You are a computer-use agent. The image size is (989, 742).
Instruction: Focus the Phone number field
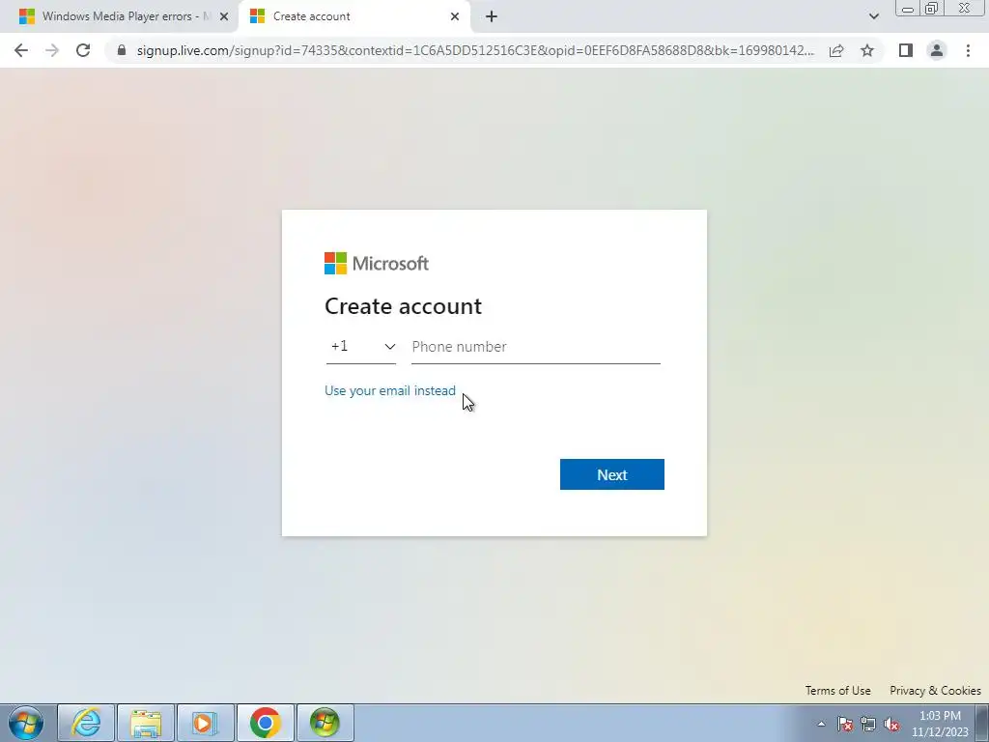[x=535, y=347]
